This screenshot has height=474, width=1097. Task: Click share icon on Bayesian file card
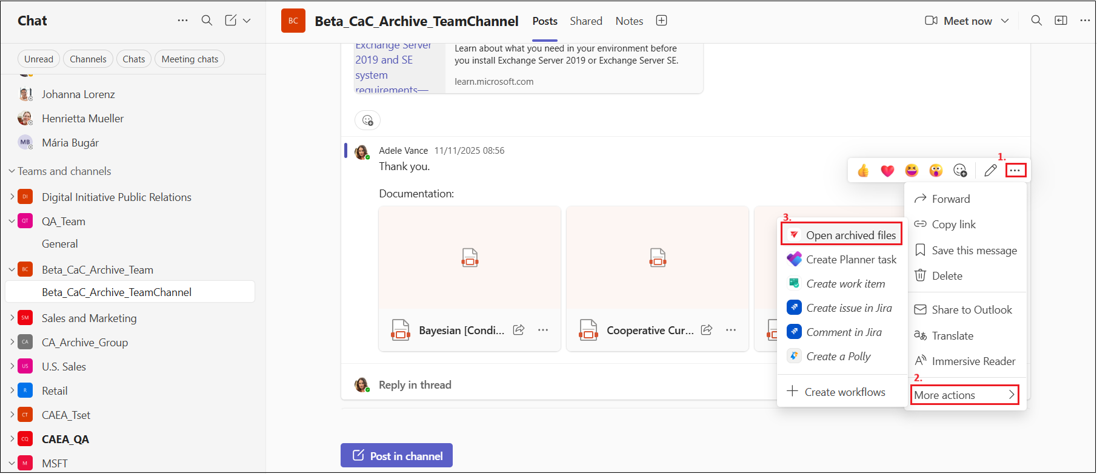519,330
